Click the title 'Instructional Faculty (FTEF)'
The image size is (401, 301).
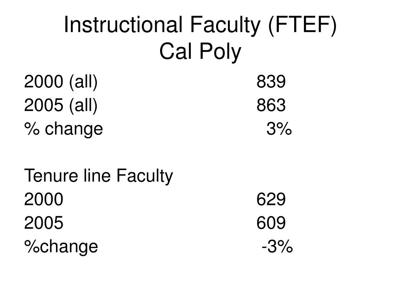tap(200, 25)
